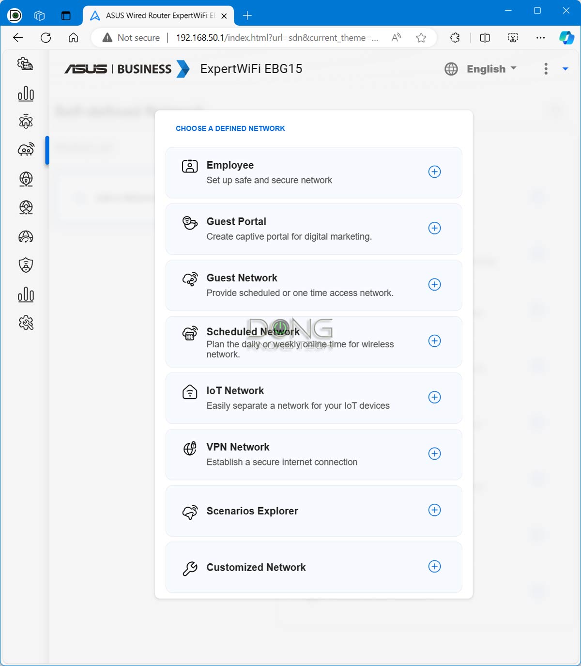Viewport: 581px width, 666px height.
Task: Open the AiMesh atom-house sidebar icon
Action: coord(26,122)
